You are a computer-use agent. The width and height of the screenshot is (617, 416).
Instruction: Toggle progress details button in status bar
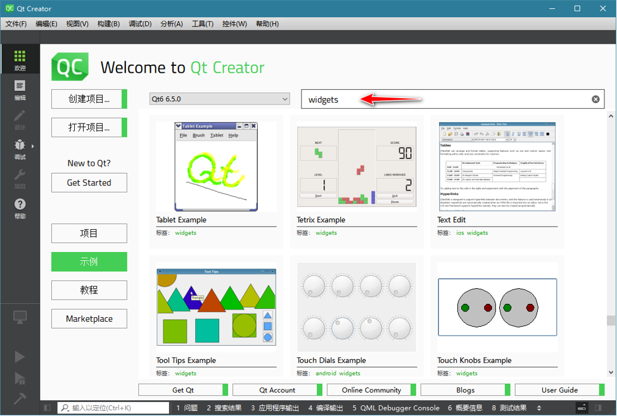[x=582, y=408]
